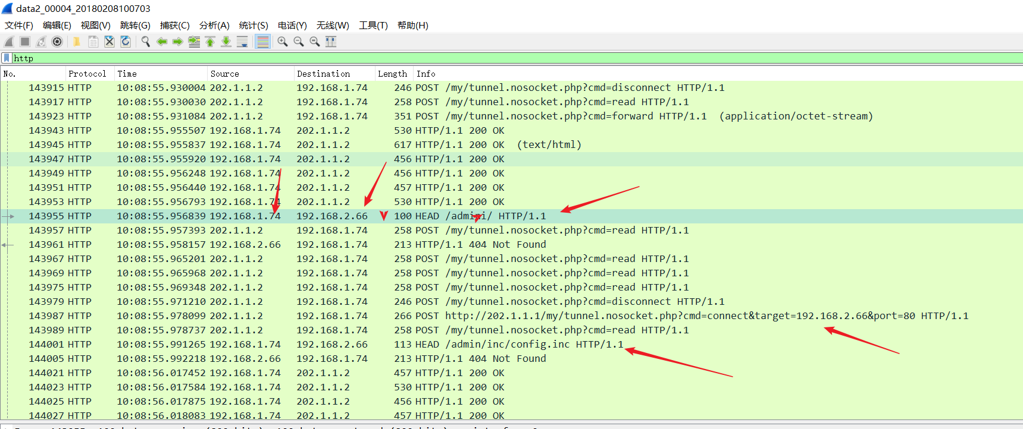This screenshot has width=1023, height=429.
Task: Click the stop capture square icon
Action: coord(25,42)
